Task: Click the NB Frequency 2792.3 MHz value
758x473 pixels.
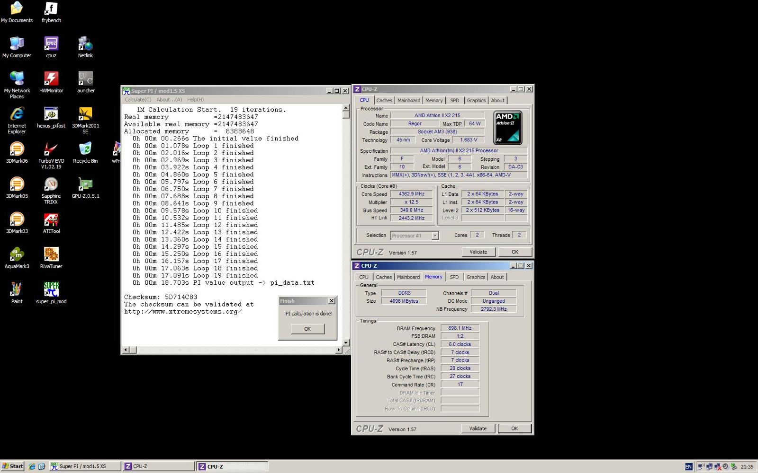Action: (494, 309)
